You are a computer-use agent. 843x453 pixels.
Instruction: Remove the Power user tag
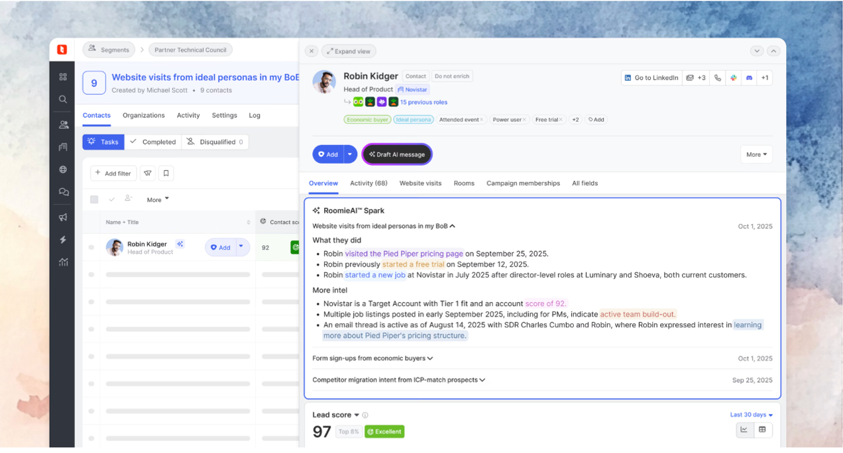524,120
